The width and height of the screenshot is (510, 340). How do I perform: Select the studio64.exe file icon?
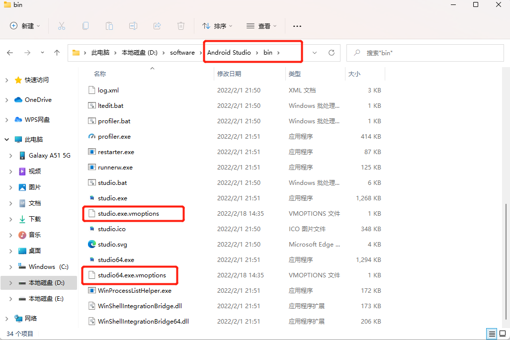pyautogui.click(x=92, y=259)
